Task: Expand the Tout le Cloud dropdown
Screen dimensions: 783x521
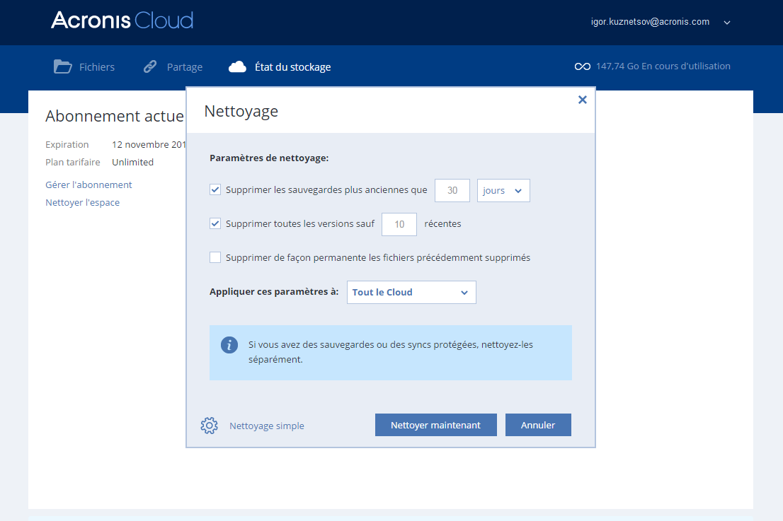Action: (x=411, y=293)
